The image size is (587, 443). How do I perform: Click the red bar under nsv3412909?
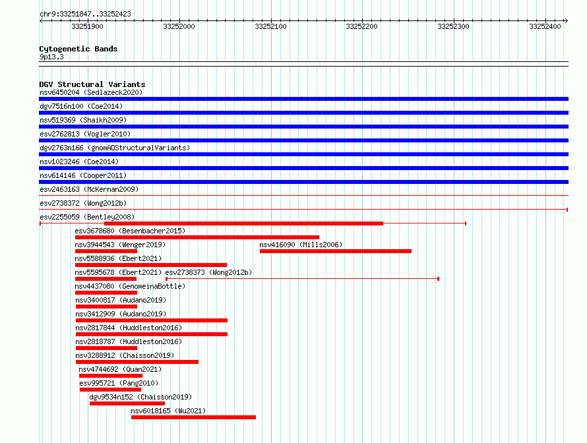[x=152, y=320]
